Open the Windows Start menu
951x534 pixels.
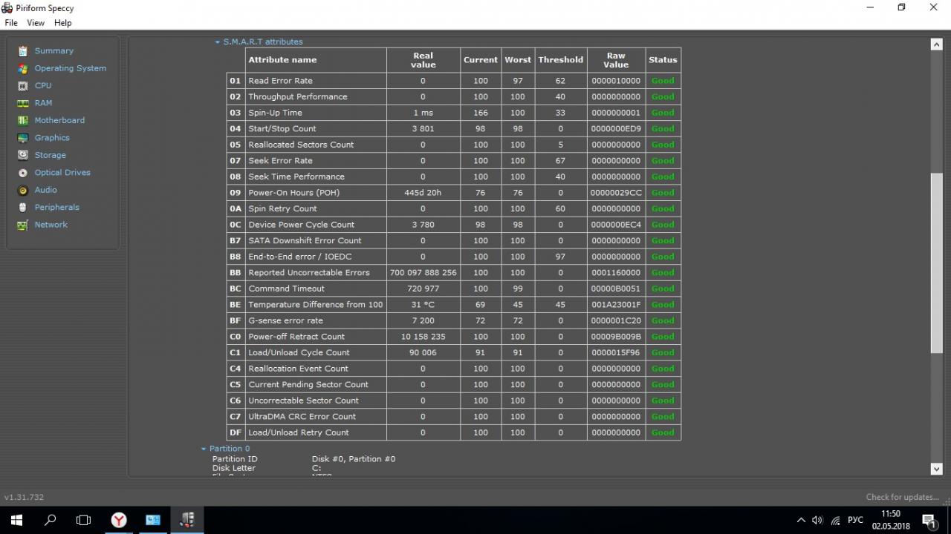point(16,520)
